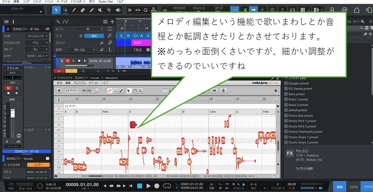Open the Layer dropdown in the inspector

[x=37, y=56]
